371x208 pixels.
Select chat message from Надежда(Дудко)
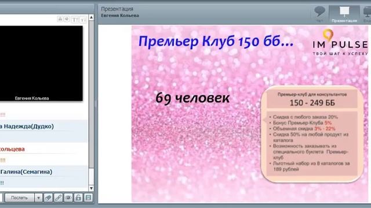[x=43, y=131]
